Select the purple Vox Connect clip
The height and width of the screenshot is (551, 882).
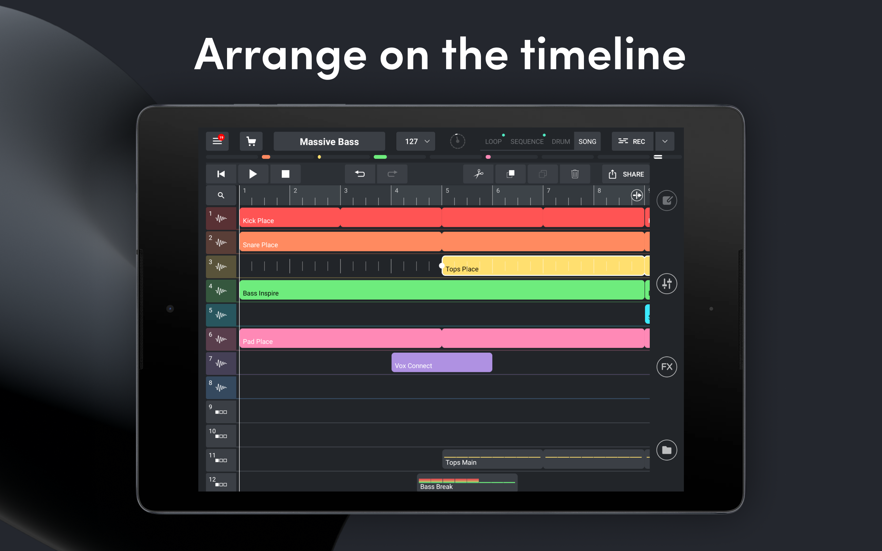point(441,362)
